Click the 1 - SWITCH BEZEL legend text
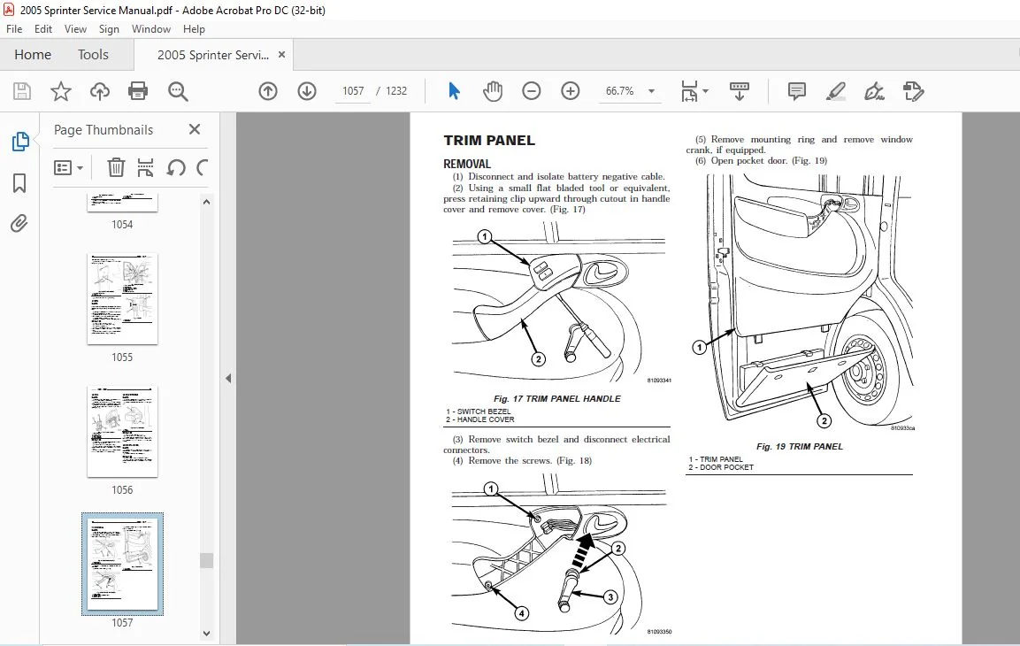 point(478,411)
